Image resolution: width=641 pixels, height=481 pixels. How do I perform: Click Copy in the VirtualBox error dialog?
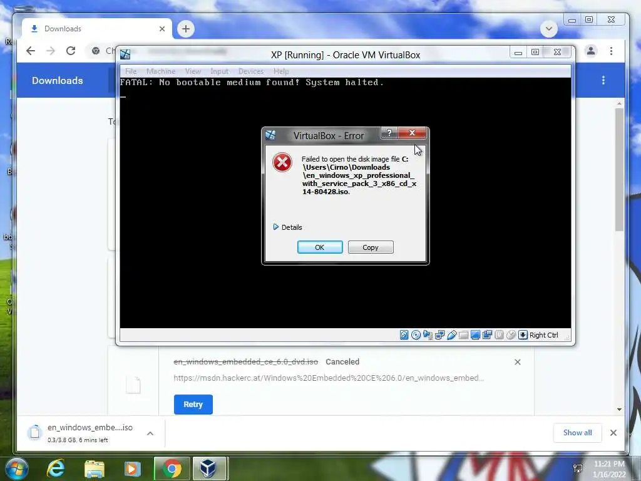click(x=371, y=247)
